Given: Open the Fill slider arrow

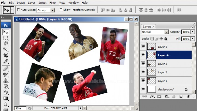Looking at the screenshot, I should 193,39.
